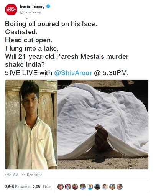Screen dimensions: 156x196
Task: Expand the tweet options chevron
Action: [26, 18]
